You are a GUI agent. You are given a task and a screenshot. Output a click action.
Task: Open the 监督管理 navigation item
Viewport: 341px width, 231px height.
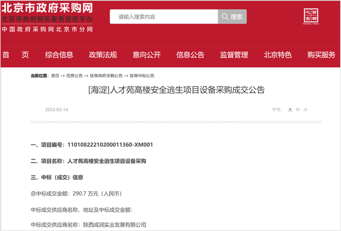tap(234, 54)
